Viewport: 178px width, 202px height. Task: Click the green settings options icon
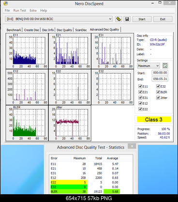point(165,65)
